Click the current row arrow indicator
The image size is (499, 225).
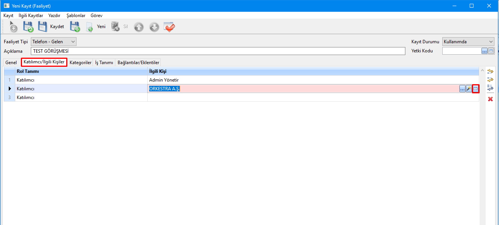coord(10,88)
